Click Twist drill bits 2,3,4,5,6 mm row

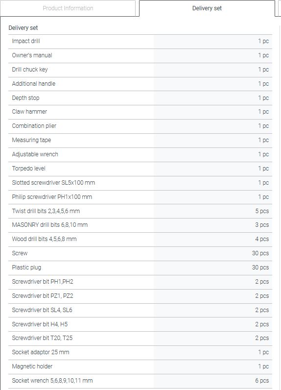pyautogui.click(x=140, y=211)
